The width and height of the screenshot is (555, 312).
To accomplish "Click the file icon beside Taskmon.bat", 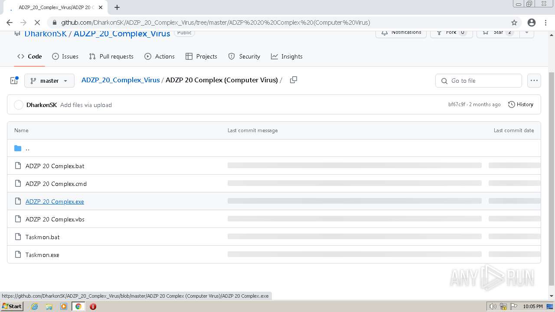I will [18, 237].
